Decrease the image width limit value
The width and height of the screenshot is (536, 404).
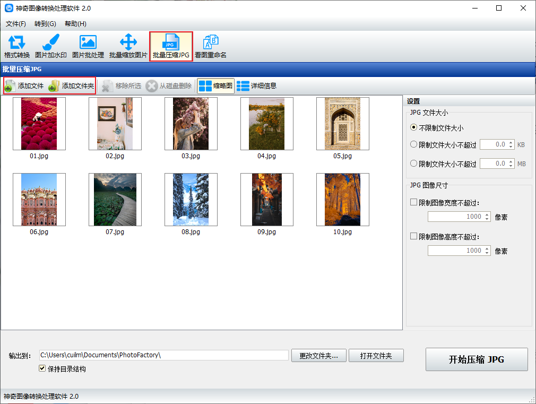click(487, 219)
